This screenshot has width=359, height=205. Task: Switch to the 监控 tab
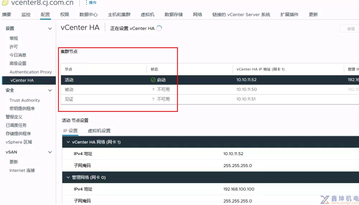point(26,15)
